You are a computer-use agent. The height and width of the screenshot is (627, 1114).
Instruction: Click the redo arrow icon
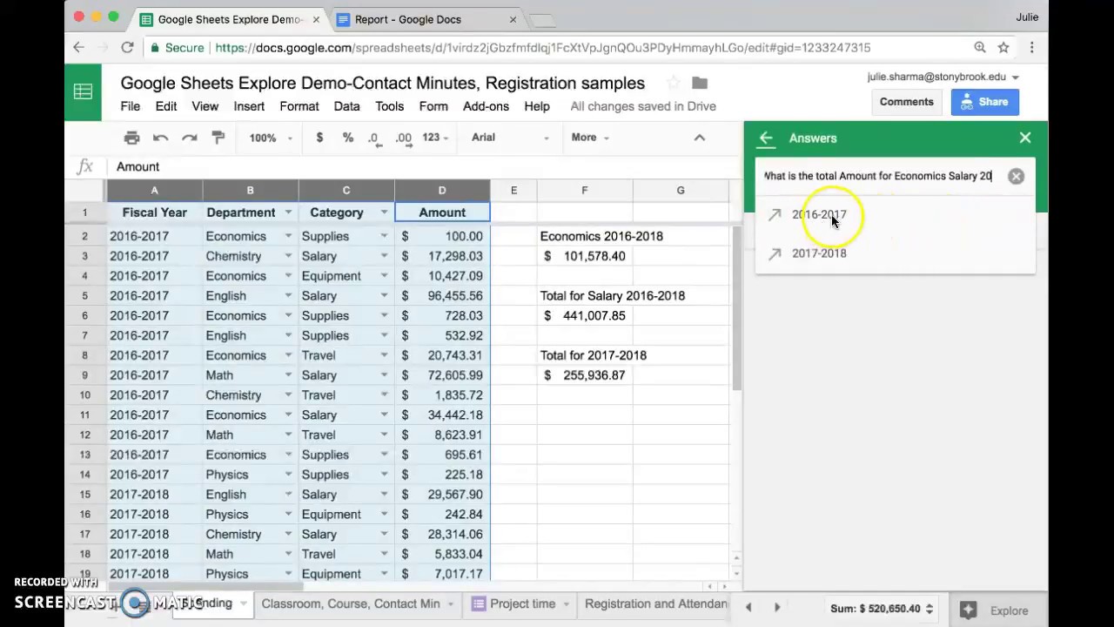(x=189, y=138)
